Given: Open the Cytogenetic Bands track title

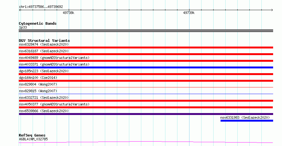Looking at the screenshot, I should tap(38, 23).
